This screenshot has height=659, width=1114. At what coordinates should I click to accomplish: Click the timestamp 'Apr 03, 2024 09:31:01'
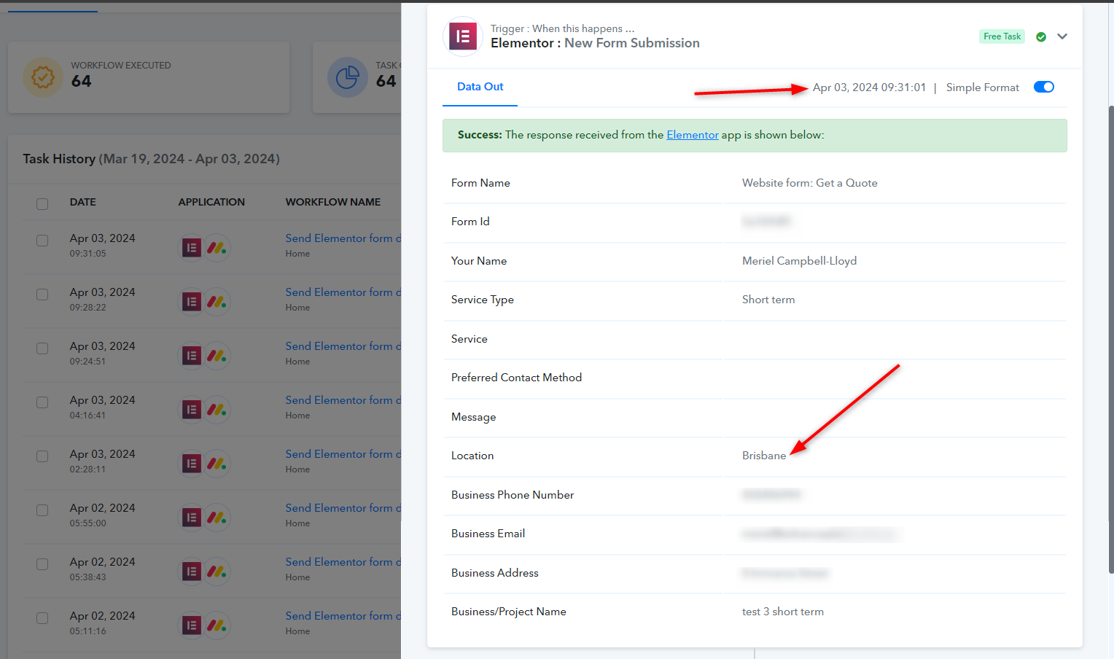[870, 87]
